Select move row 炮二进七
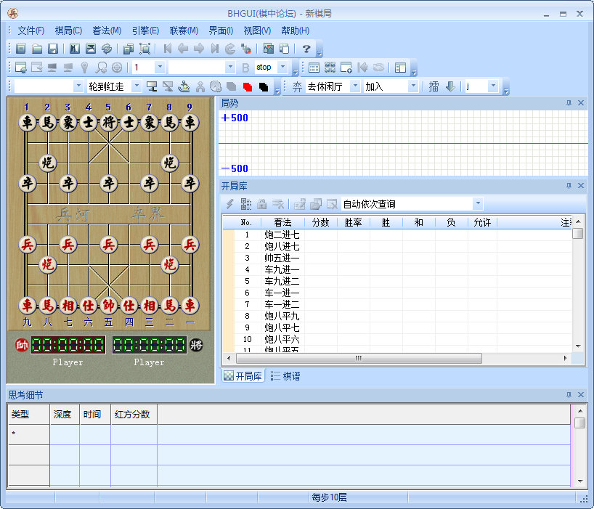 (397, 235)
